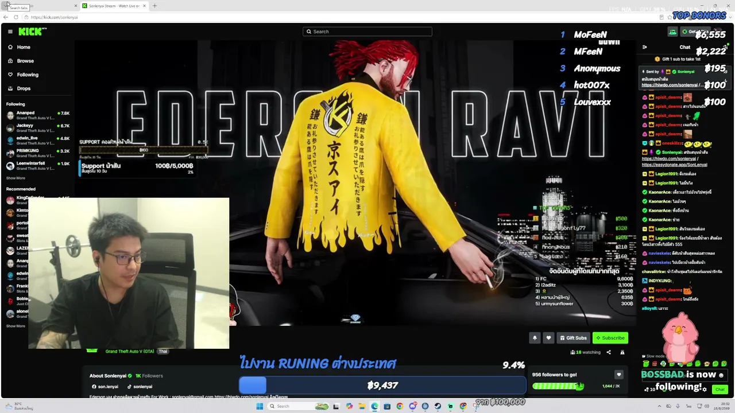Open Leenwinterfell channel from Following list
735x413 pixels.
coord(38,166)
